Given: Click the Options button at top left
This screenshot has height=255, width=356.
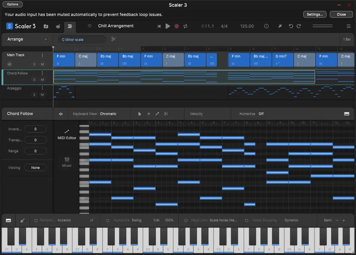Looking at the screenshot, I should point(12,4).
